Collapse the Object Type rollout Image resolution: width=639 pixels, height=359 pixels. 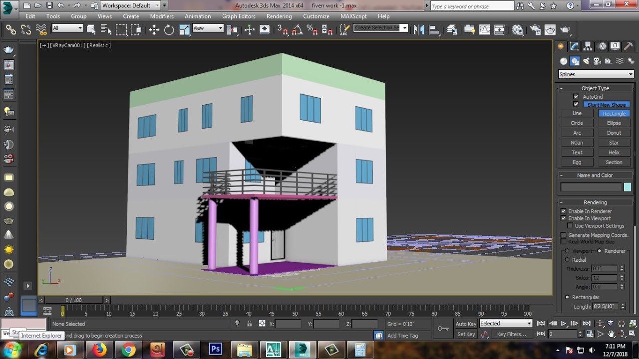[595, 88]
